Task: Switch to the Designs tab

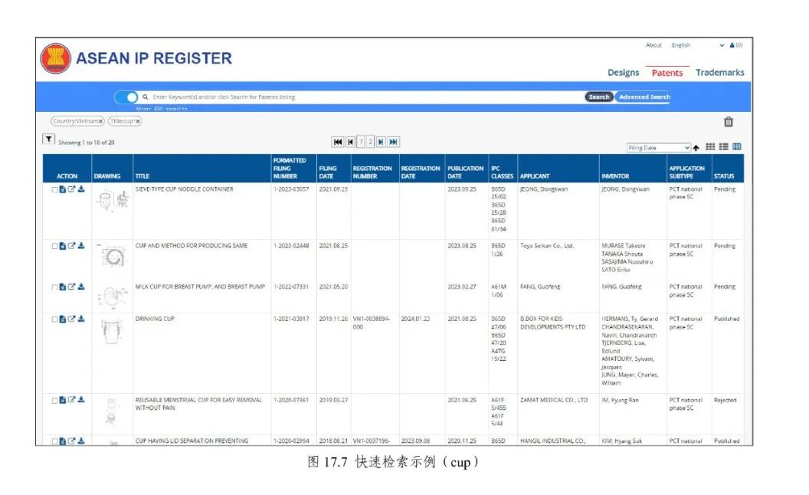Action: 623,73
